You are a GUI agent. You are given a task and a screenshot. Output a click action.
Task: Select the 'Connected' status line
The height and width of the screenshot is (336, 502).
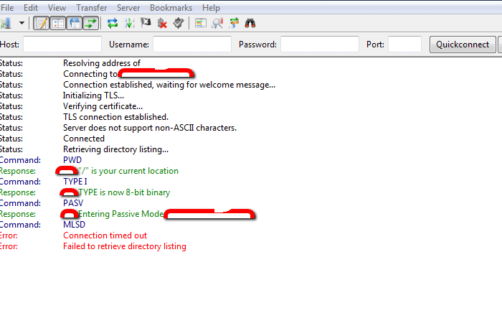coord(84,139)
